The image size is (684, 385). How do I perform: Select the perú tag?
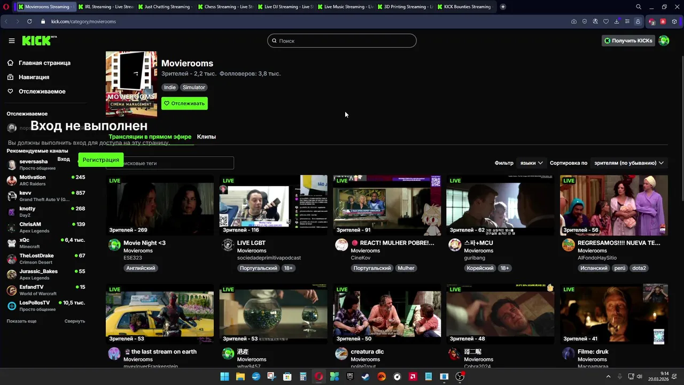[620, 268]
